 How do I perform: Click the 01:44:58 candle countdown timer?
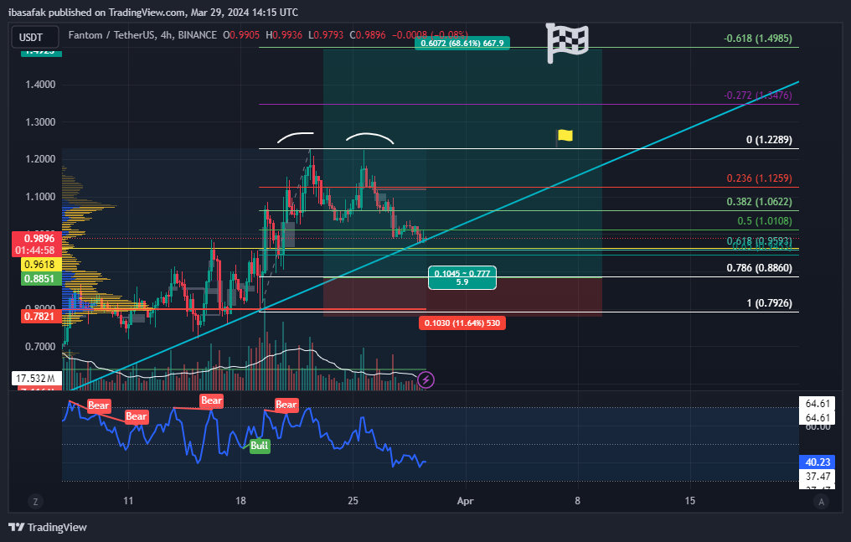coord(35,250)
